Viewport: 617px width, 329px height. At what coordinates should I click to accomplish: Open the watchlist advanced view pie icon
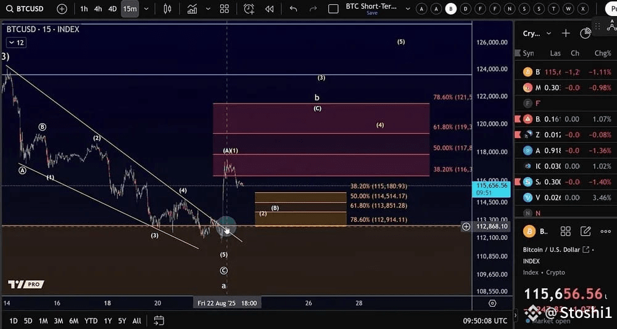(x=586, y=33)
